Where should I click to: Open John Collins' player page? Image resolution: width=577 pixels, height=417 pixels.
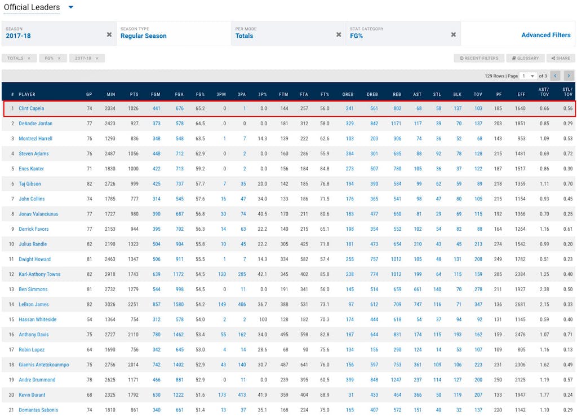pos(32,199)
